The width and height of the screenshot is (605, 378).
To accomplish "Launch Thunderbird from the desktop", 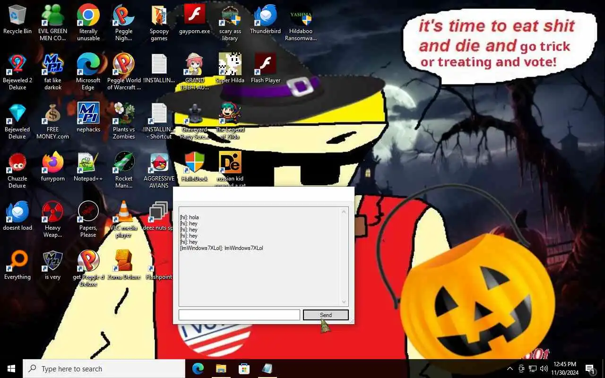I will pos(266,20).
